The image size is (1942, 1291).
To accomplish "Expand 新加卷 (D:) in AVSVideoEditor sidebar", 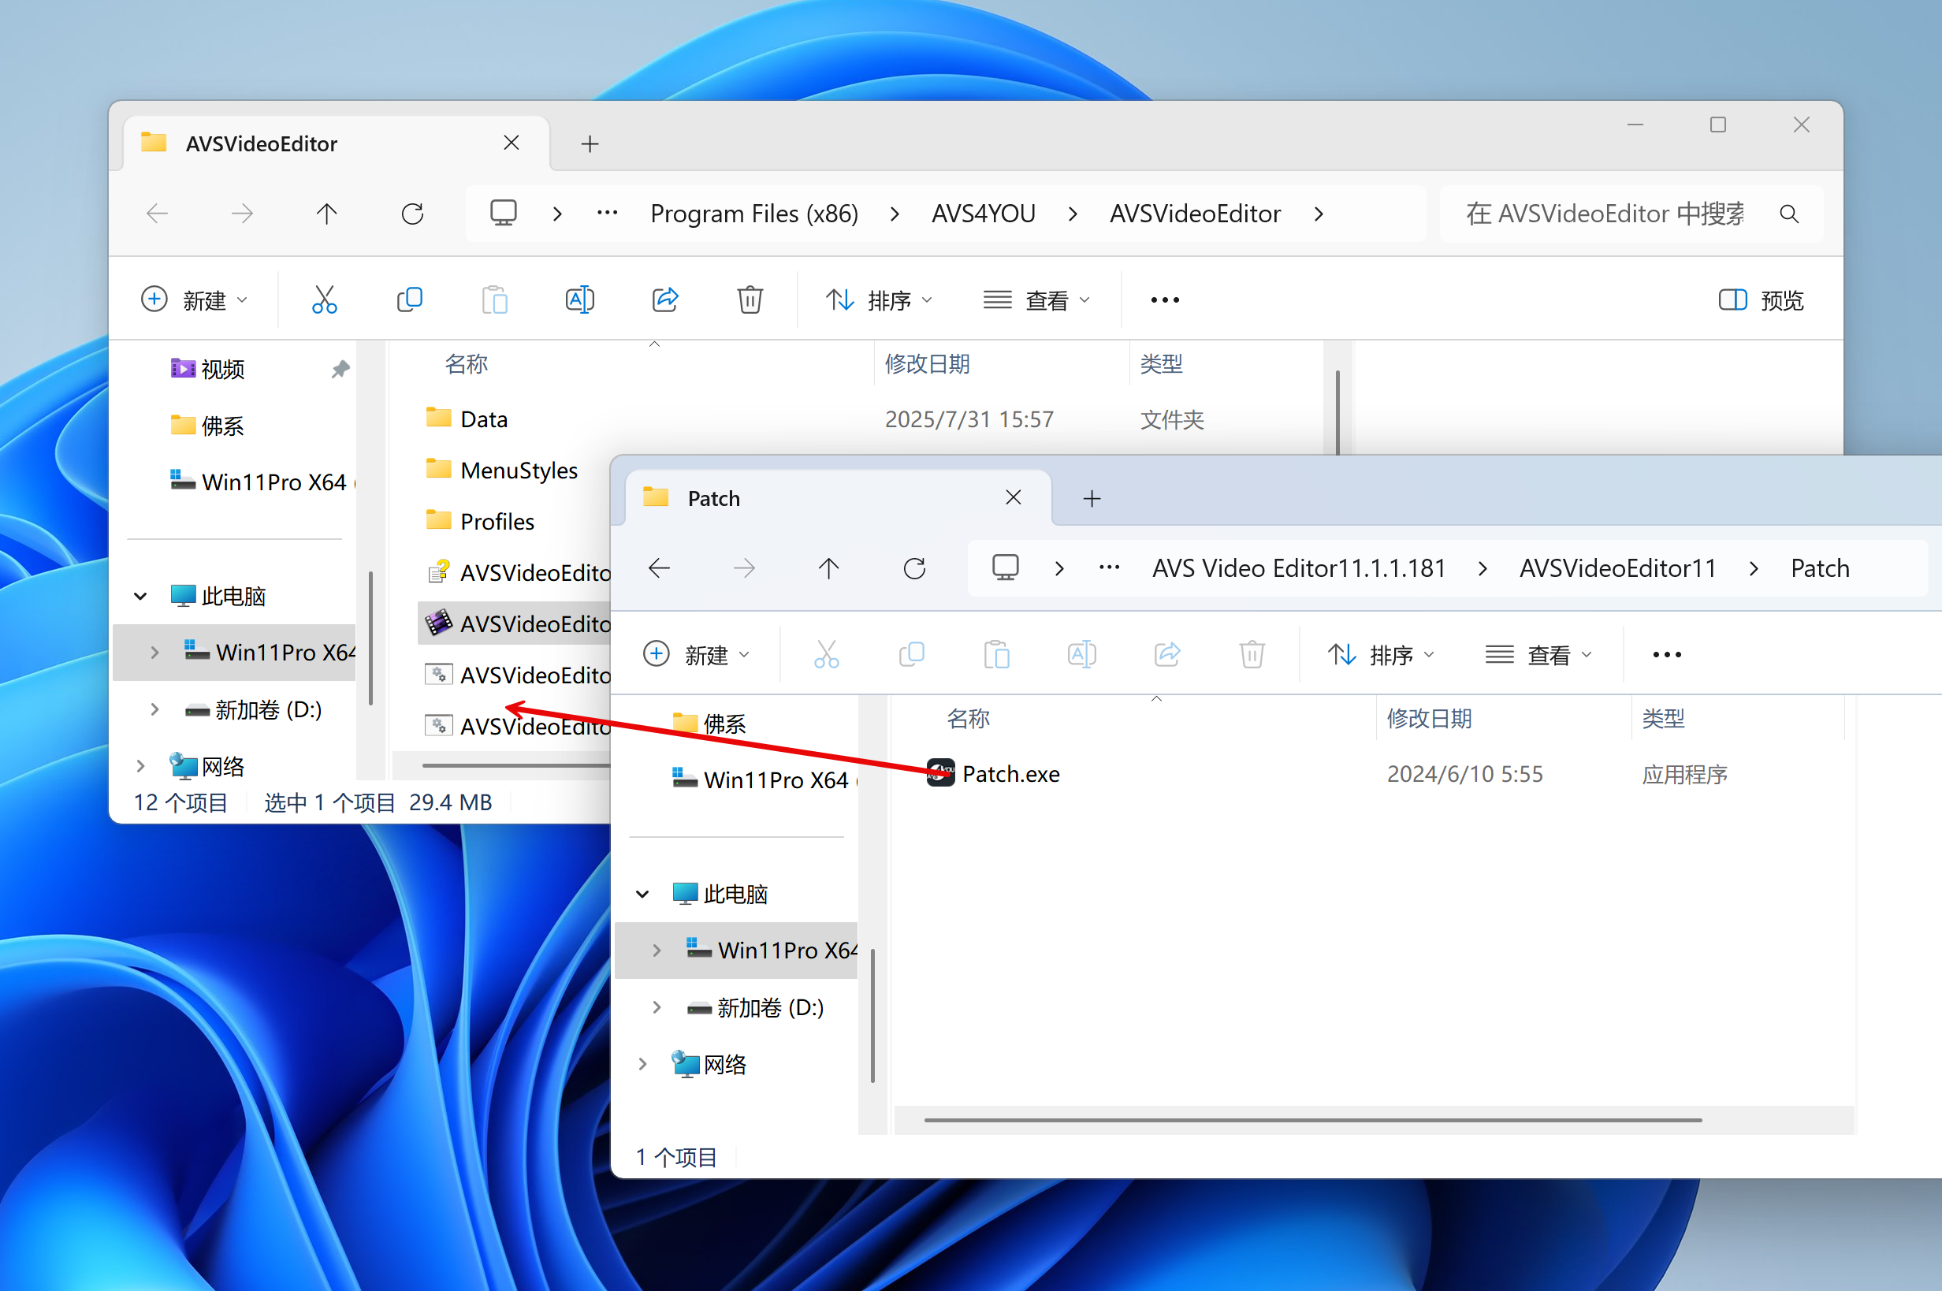I will tap(154, 709).
